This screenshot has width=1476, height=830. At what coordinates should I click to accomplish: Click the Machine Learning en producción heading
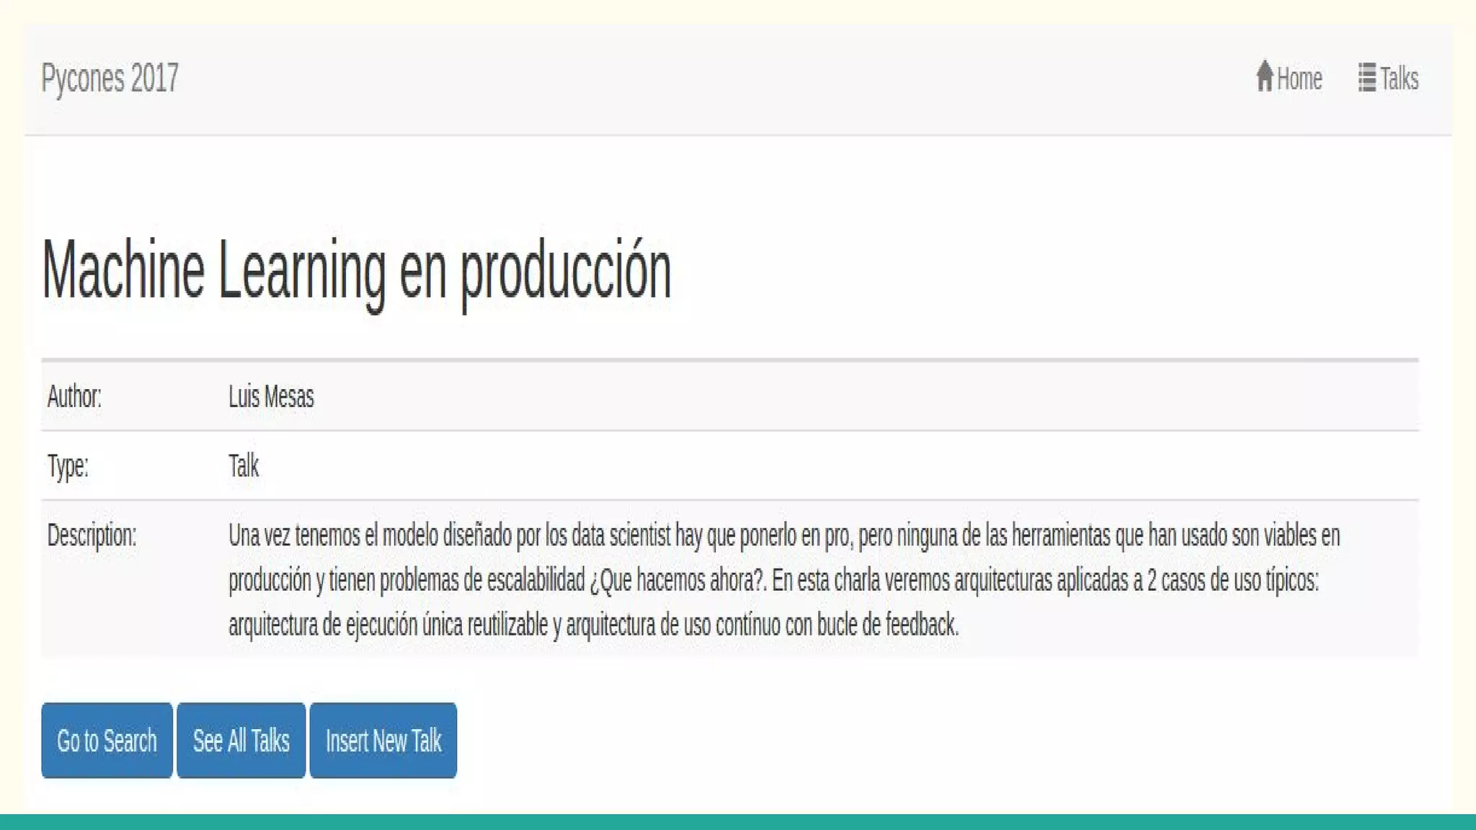tap(356, 272)
